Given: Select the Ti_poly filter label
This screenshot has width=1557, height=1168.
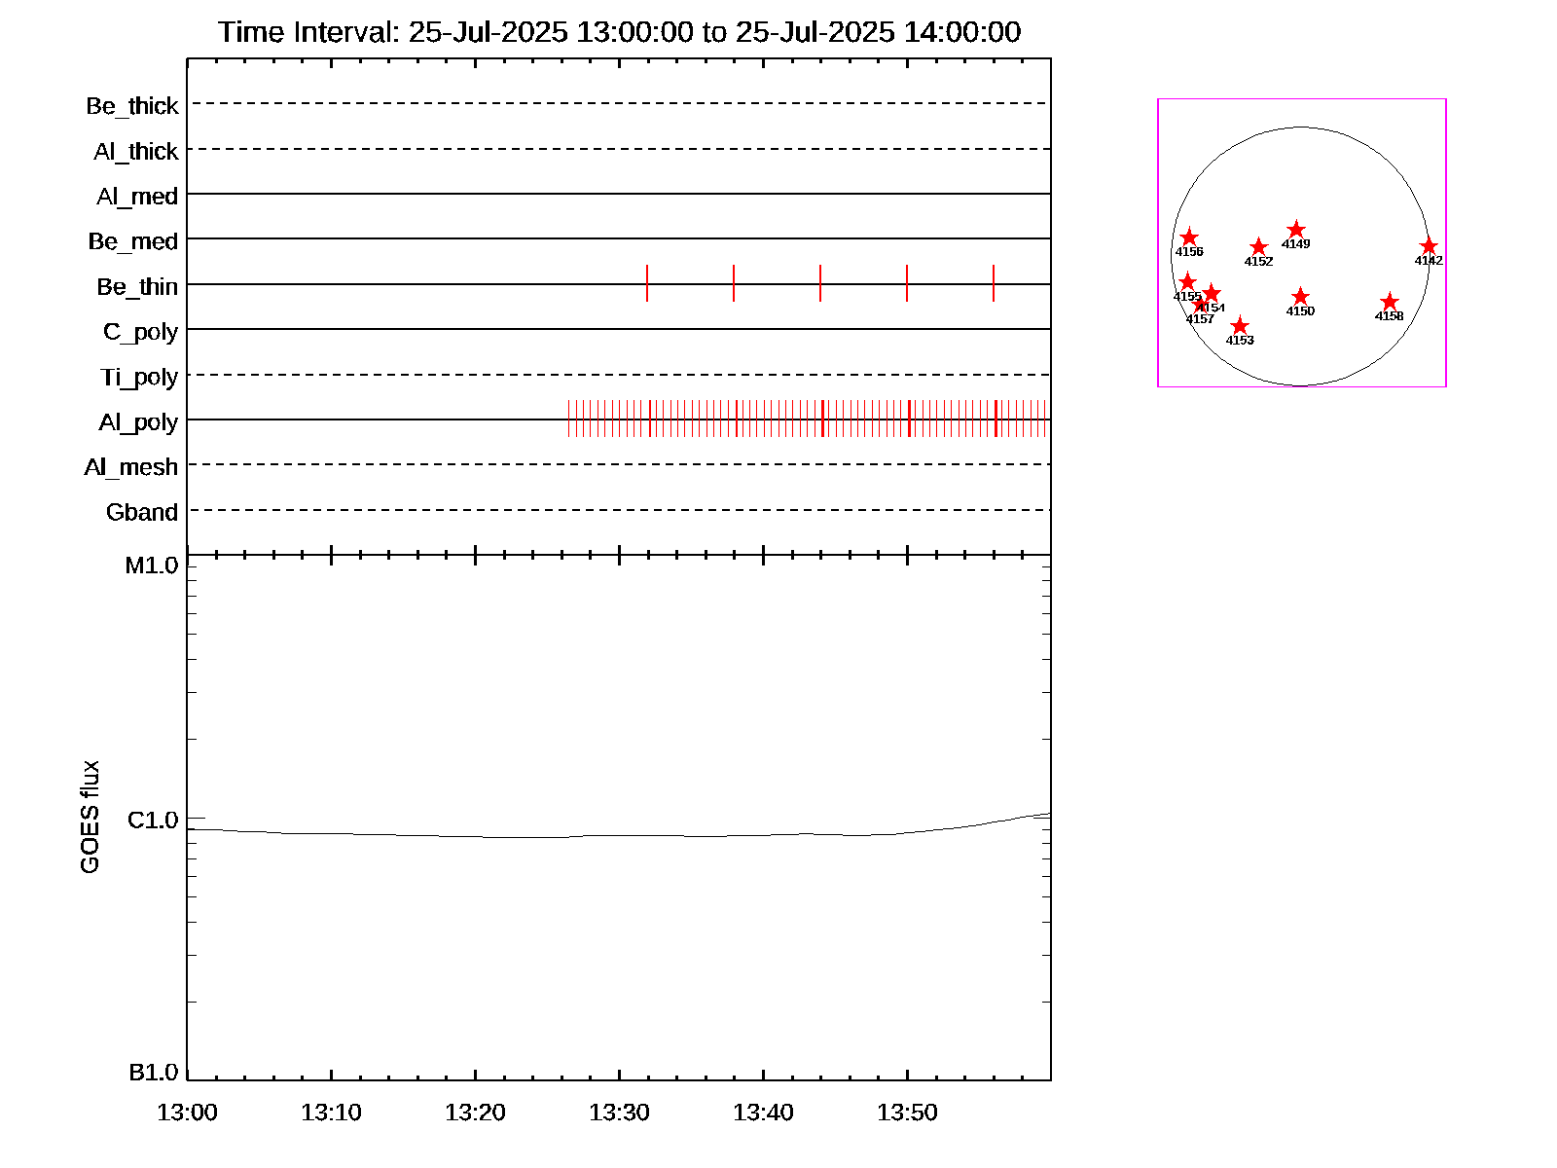Looking at the screenshot, I should click(x=139, y=378).
